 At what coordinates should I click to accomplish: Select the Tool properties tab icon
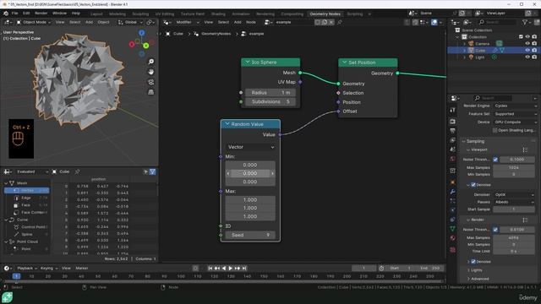pos(453,111)
